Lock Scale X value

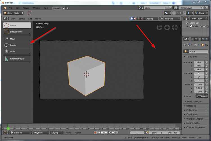click(206, 85)
